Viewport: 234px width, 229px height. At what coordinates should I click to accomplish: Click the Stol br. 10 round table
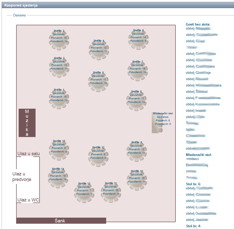(137, 180)
